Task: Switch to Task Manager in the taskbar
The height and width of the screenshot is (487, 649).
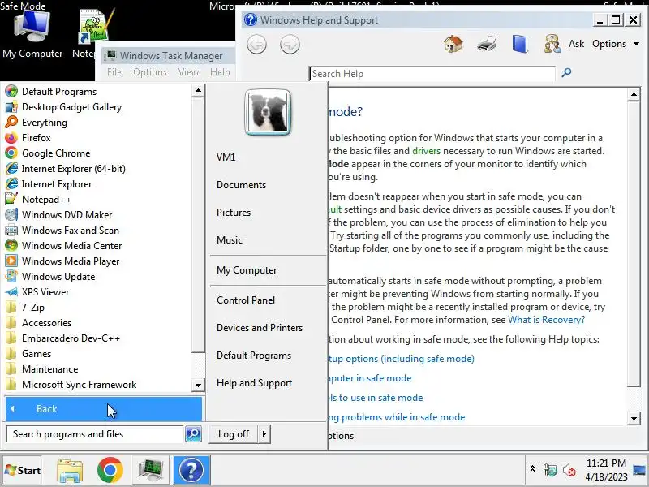Action: pos(151,470)
